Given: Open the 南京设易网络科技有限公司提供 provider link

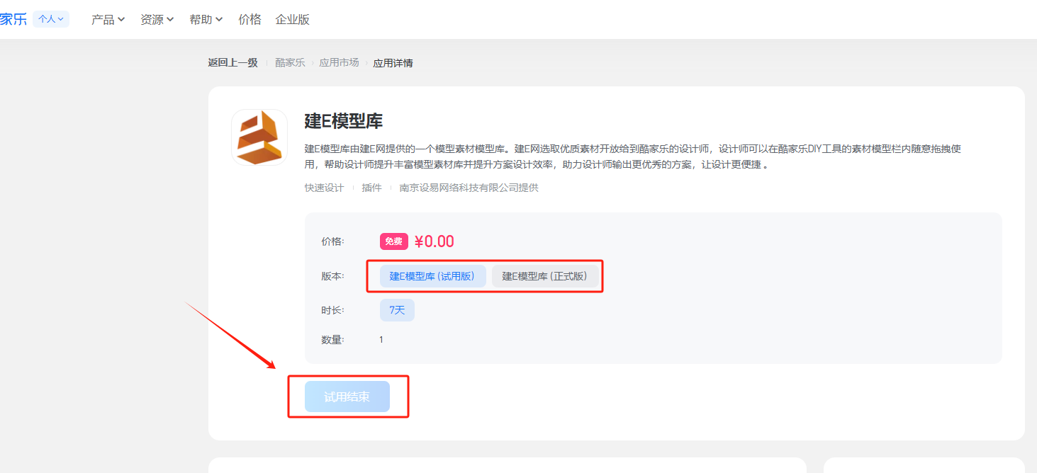Looking at the screenshot, I should click(469, 188).
